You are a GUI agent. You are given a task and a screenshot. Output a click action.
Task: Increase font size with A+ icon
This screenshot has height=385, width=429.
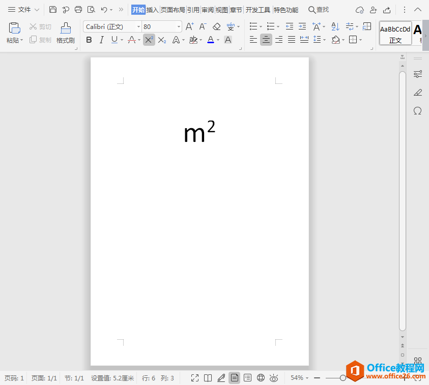click(189, 26)
